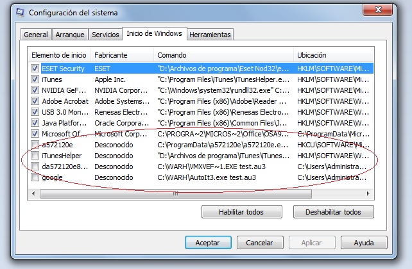Viewport: 412px width, 269px height.
Task: Select the C:\WARH\AutoIt3.exe test.au3 command
Action: coord(207,177)
